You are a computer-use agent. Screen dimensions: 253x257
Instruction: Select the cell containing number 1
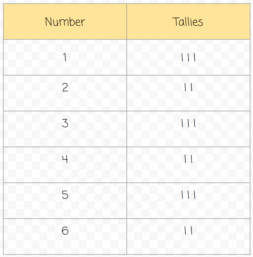pyautogui.click(x=65, y=57)
